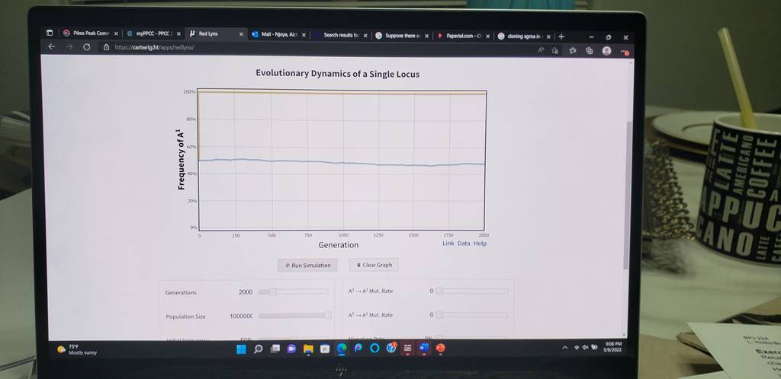781x379 pixels.
Task: Close the Red Lynx tab
Action: pyautogui.click(x=241, y=34)
